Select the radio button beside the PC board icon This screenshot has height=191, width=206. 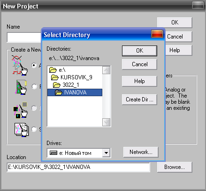34,86
